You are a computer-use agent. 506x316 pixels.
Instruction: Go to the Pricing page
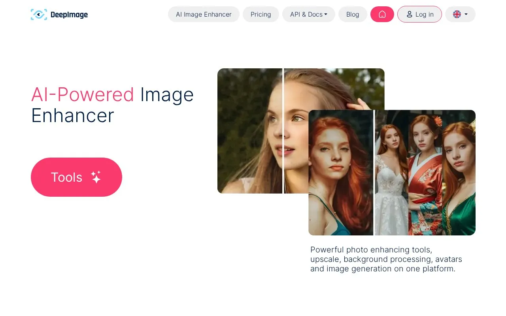(x=261, y=14)
